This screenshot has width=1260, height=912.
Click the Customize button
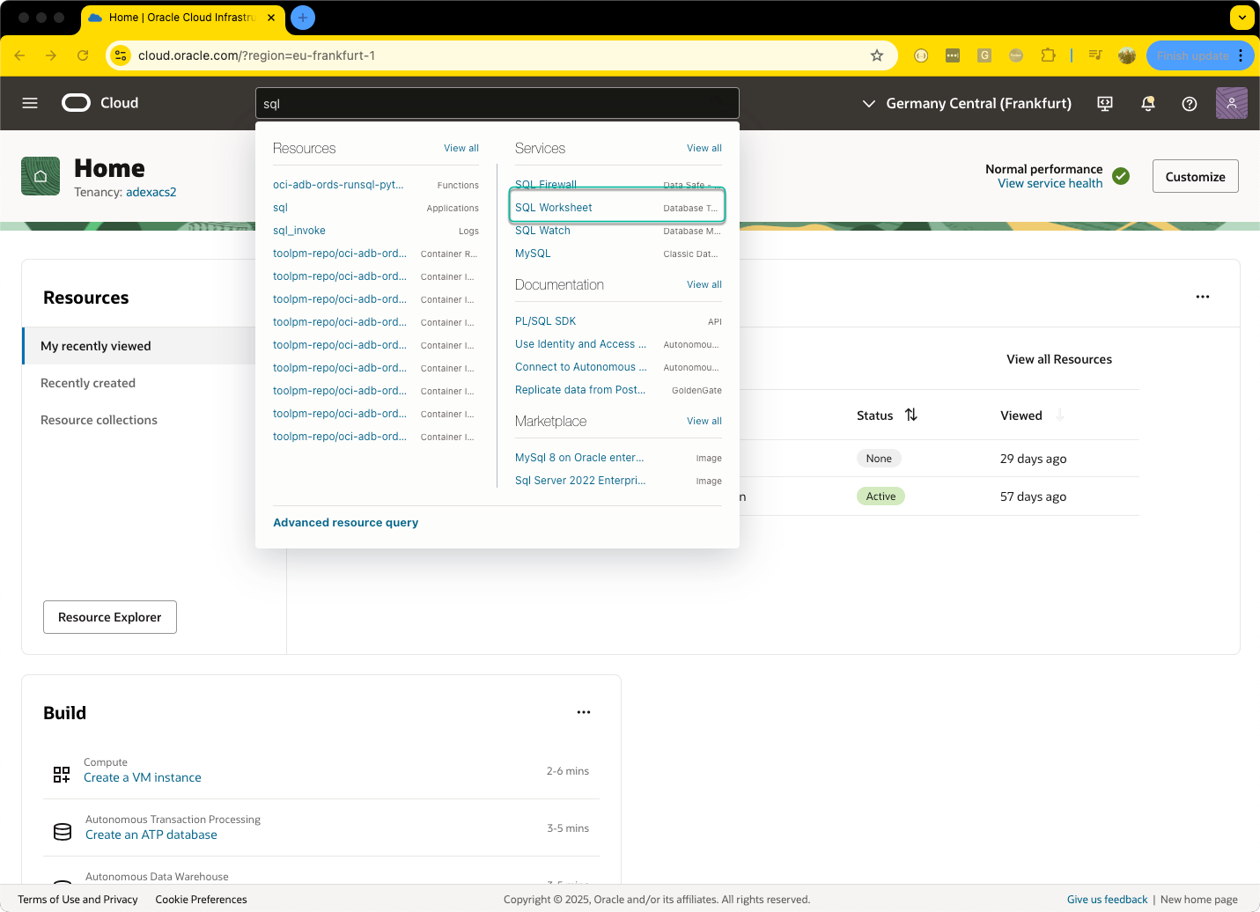(1195, 176)
